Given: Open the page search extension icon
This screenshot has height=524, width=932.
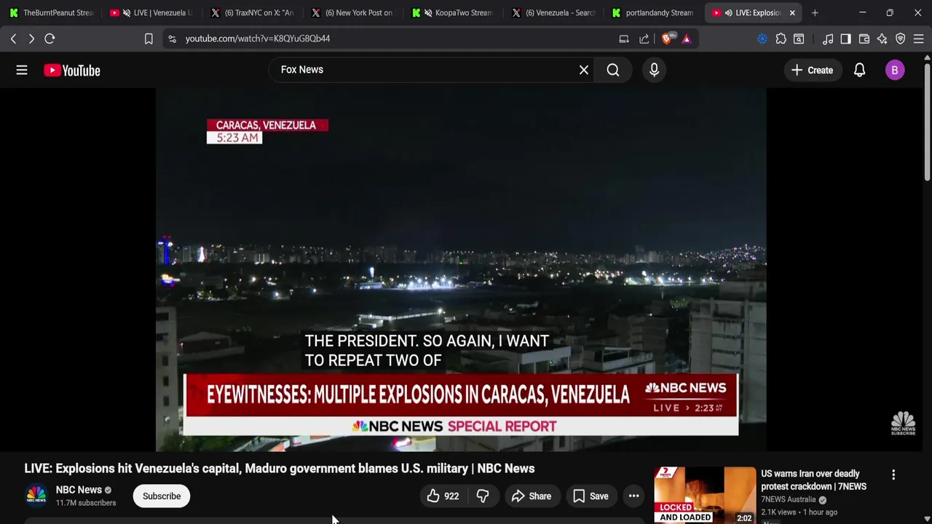Looking at the screenshot, I should point(799,39).
